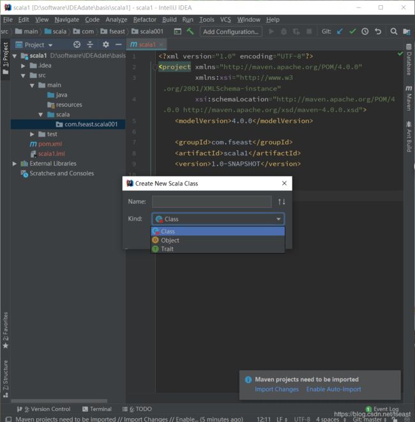
Task: Open the Ant Build side tool window
Action: tap(409, 137)
